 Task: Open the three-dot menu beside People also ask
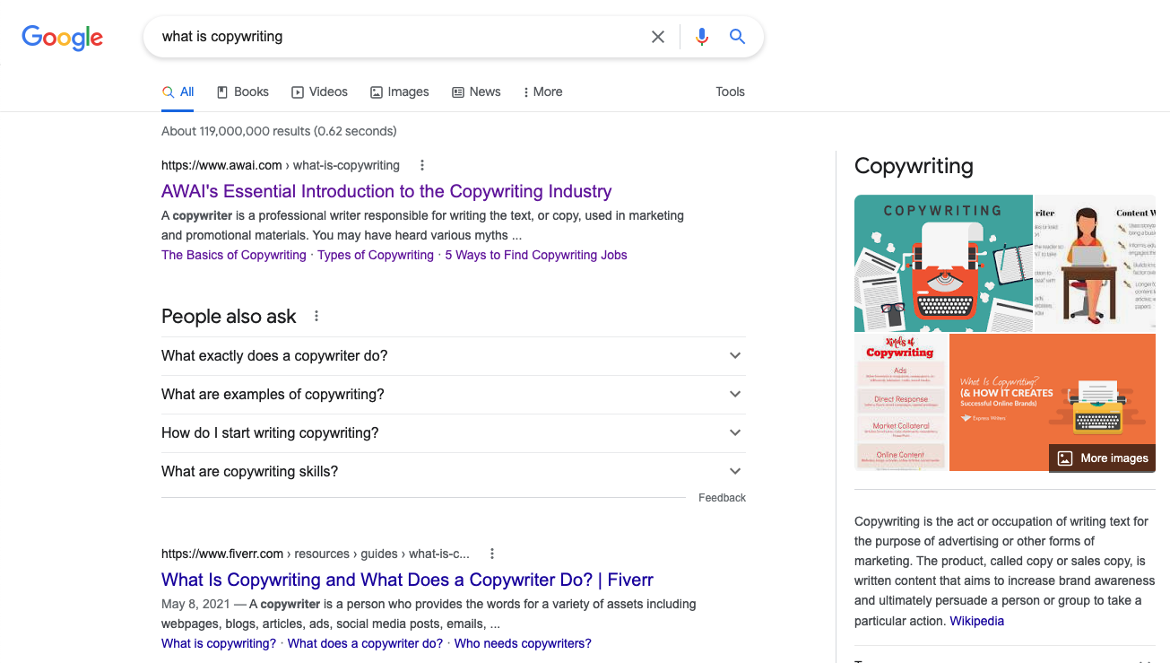tap(316, 316)
